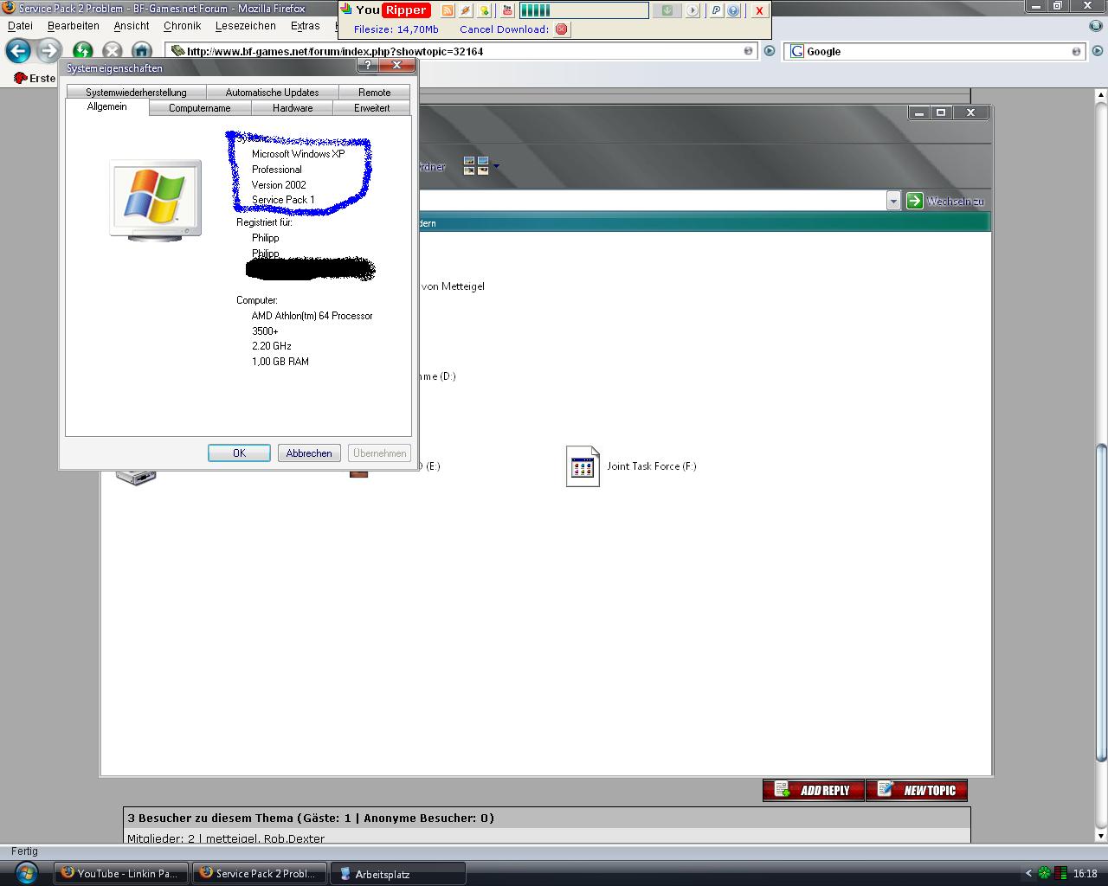
Task: Open the YouTube icon in YouRipper toolbar
Action: (507, 10)
